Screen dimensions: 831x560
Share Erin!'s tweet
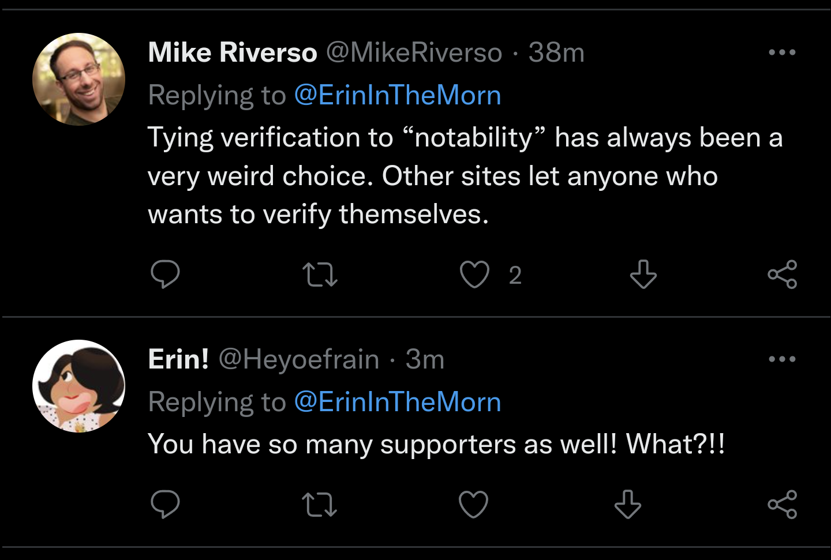pos(782,505)
